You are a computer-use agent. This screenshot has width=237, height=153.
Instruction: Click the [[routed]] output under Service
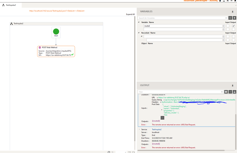coord(156,144)
